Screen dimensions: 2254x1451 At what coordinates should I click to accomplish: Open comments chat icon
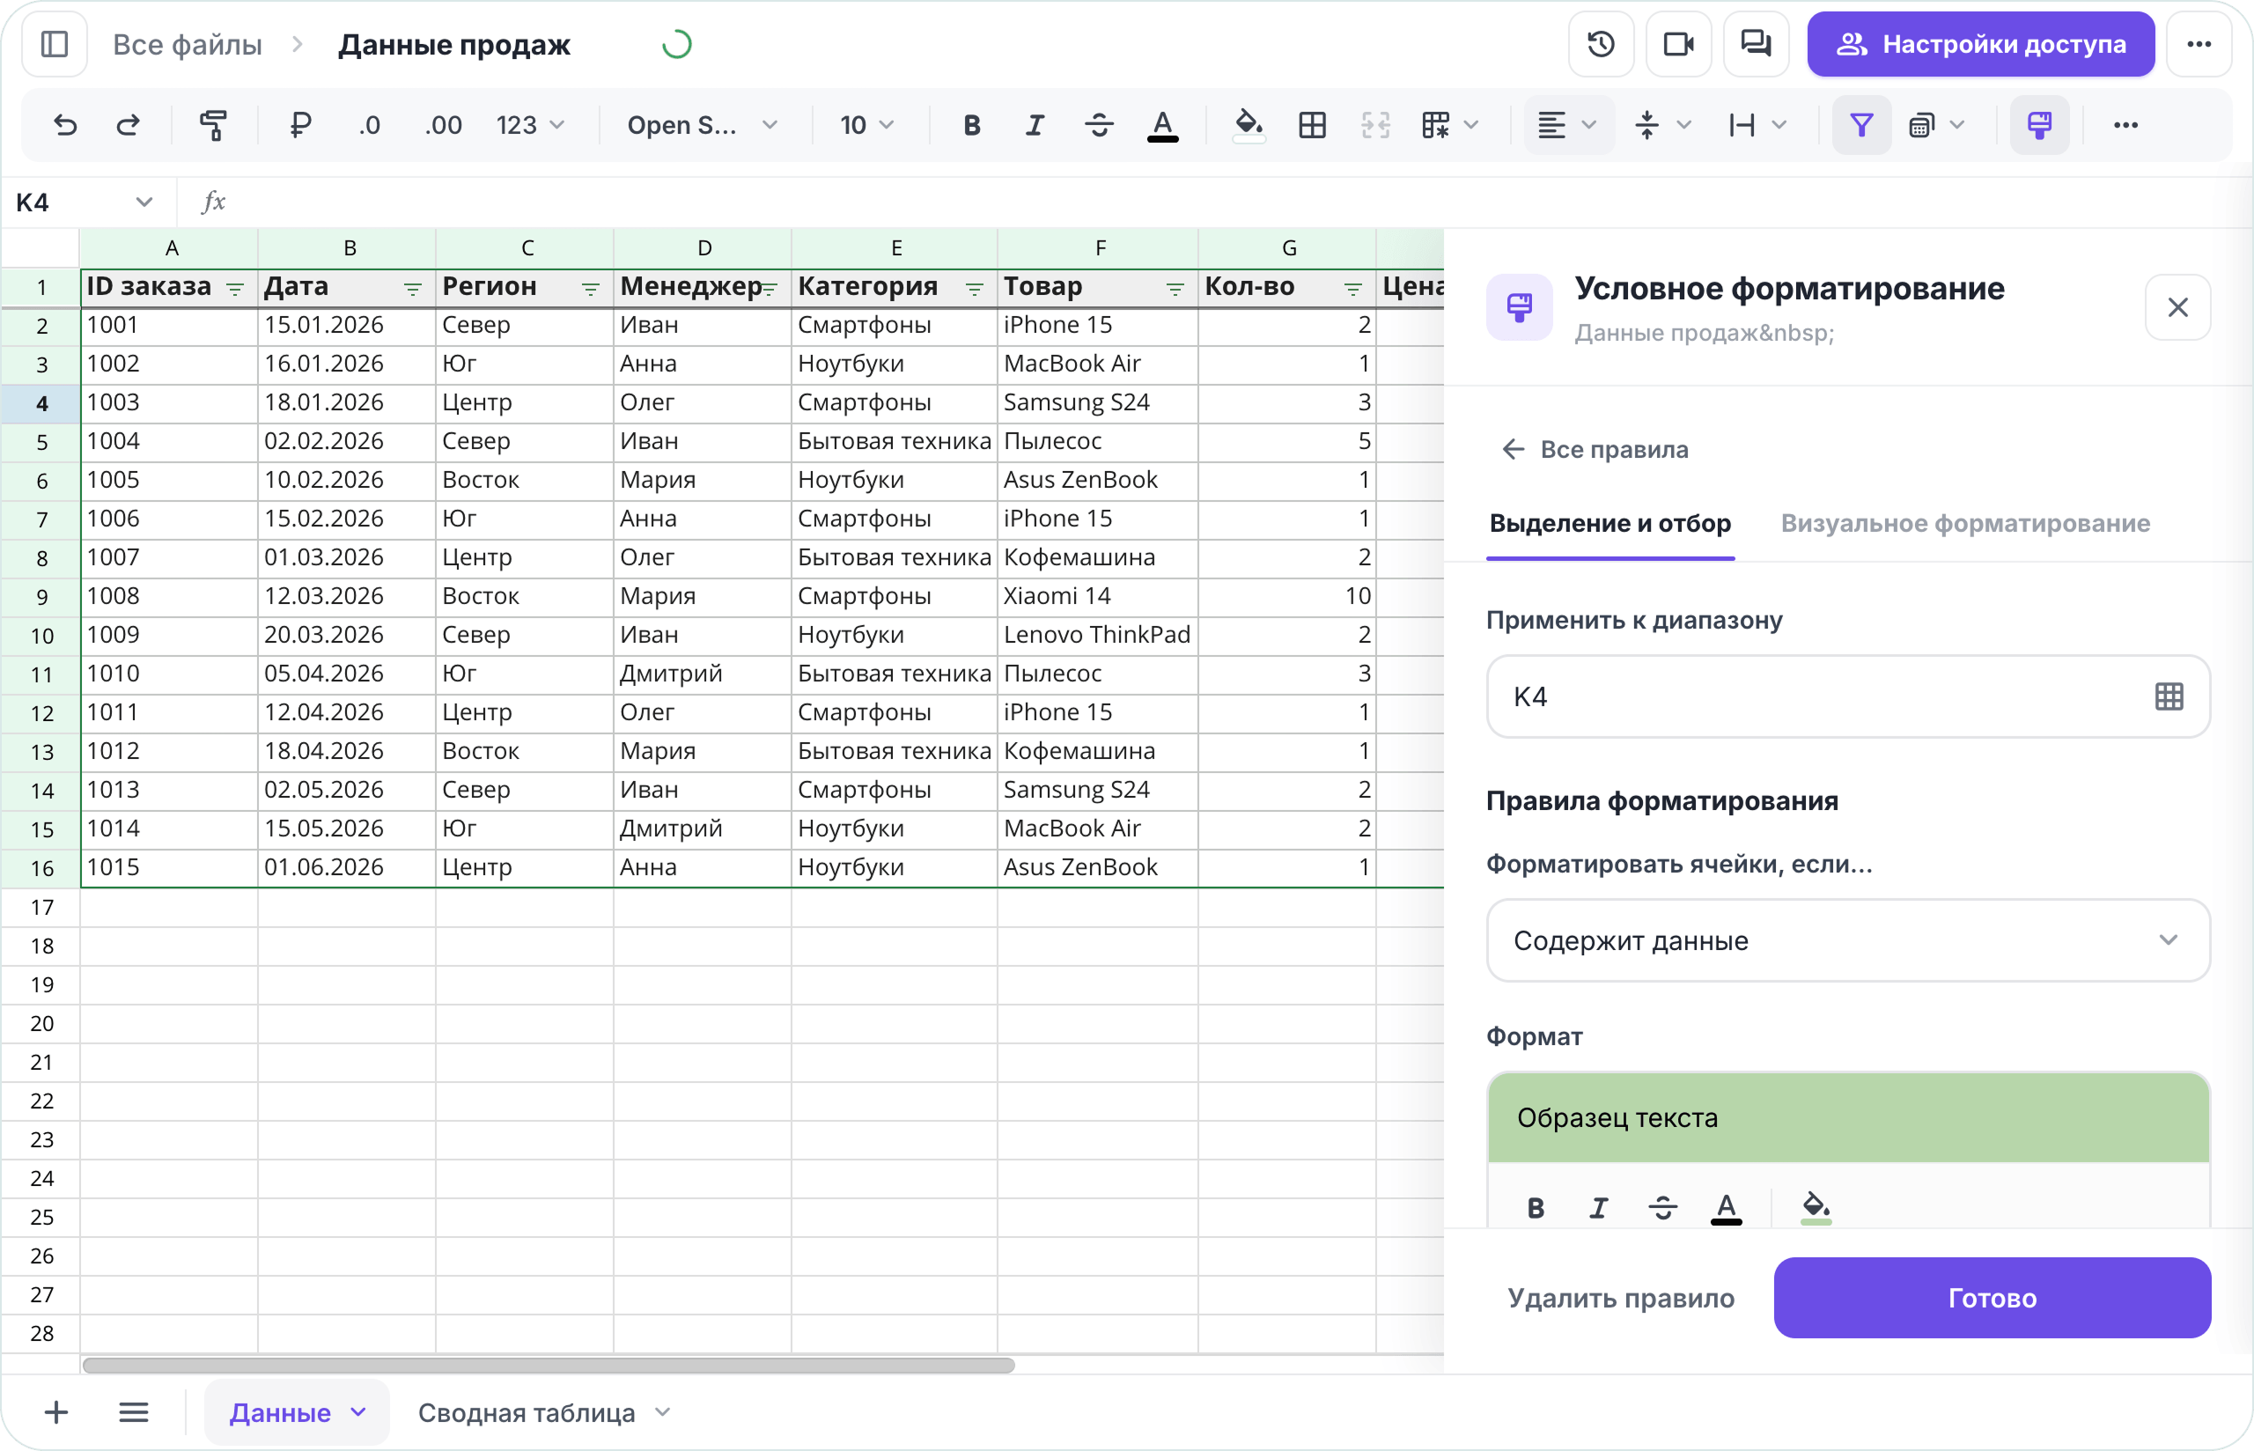(1755, 44)
